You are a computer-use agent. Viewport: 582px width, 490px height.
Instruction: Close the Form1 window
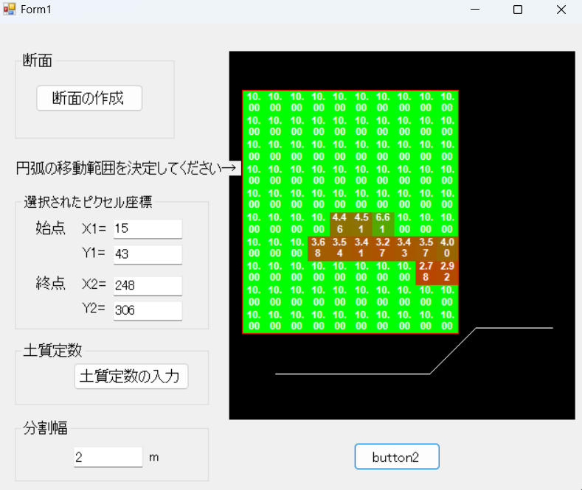click(x=561, y=10)
